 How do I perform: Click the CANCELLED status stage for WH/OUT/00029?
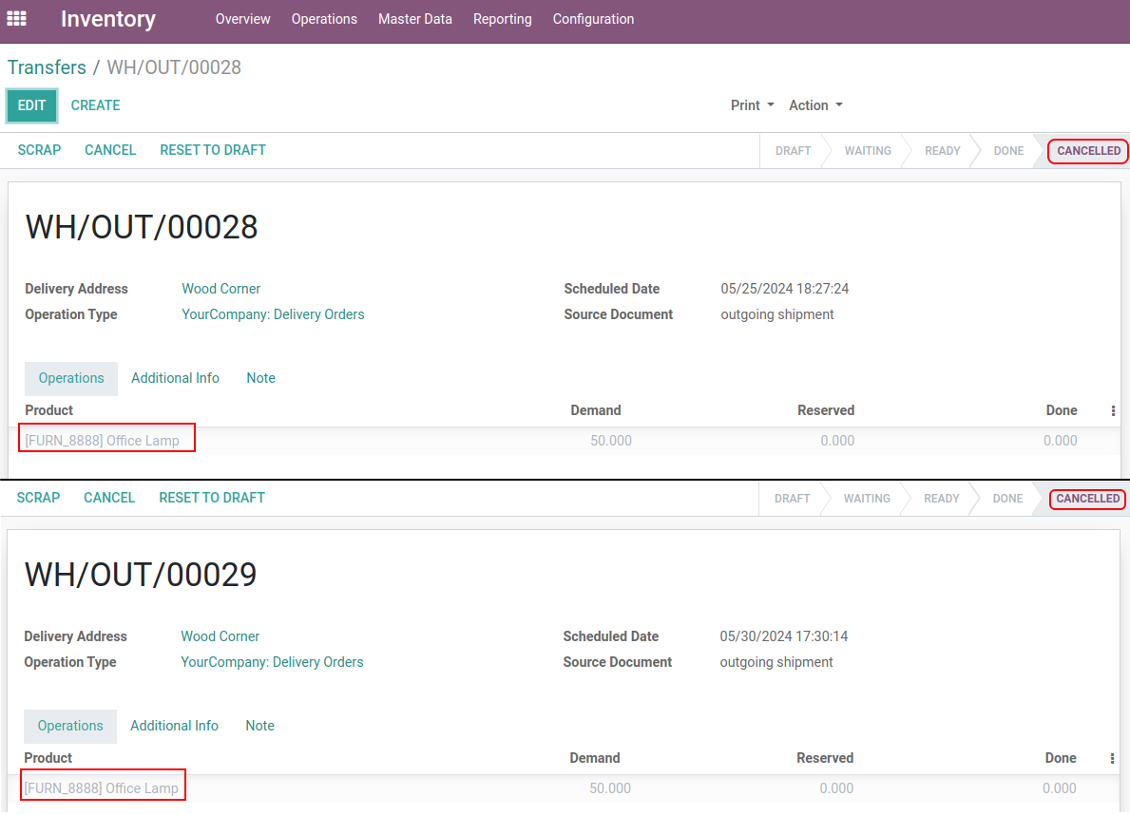(1087, 499)
